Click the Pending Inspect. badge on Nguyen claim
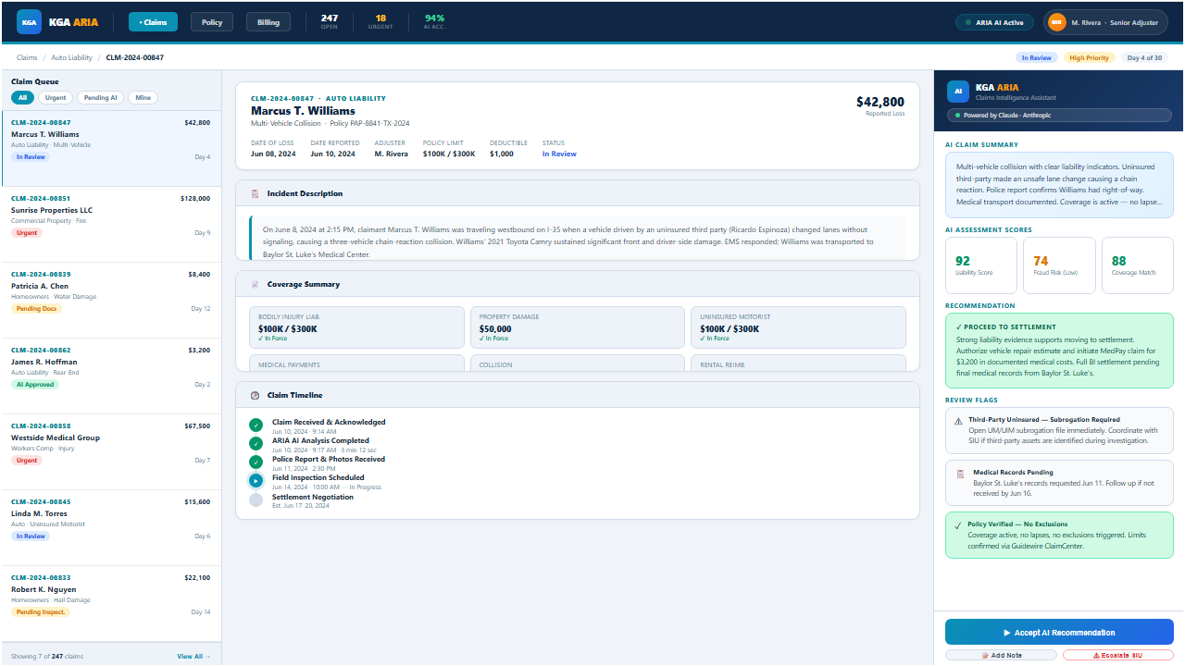Screen dimensions: 1185x666 click(x=41, y=612)
